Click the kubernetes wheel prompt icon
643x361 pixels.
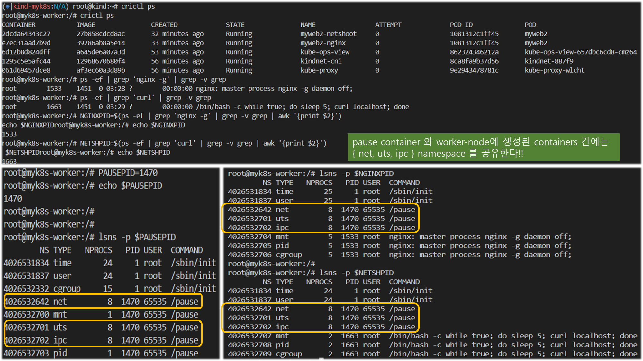(x=7, y=6)
